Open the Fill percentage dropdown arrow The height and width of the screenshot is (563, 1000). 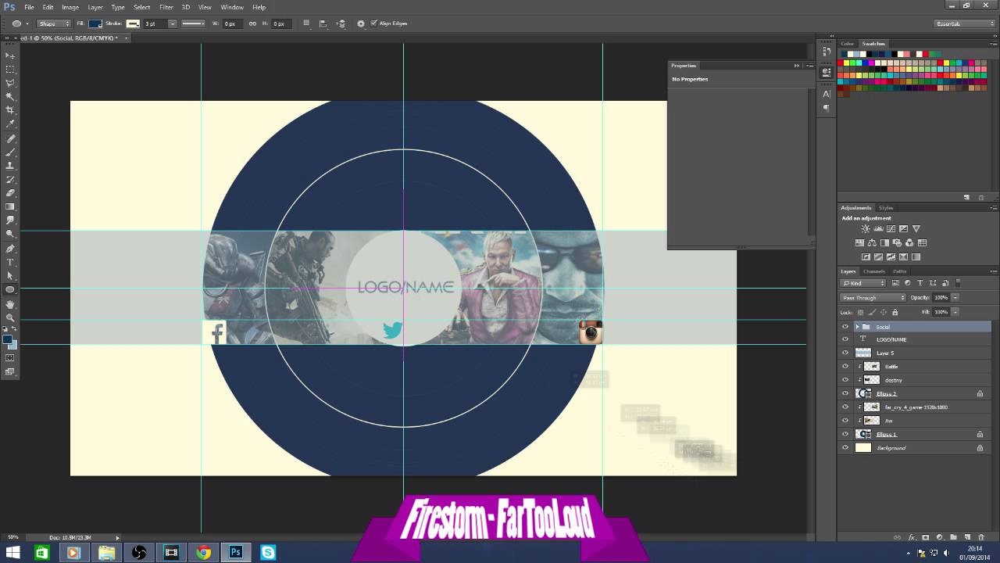point(955,312)
